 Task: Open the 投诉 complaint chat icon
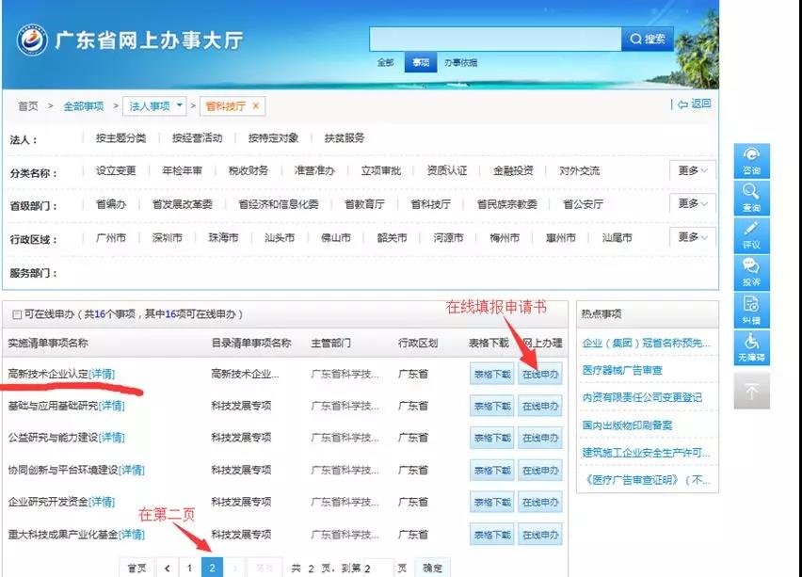tap(751, 272)
